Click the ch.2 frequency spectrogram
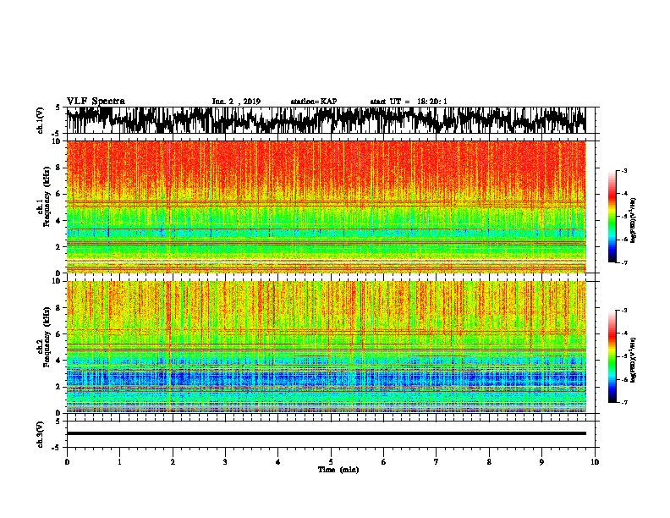Image resolution: width=670 pixels, height=518 pixels. pyautogui.click(x=326, y=347)
